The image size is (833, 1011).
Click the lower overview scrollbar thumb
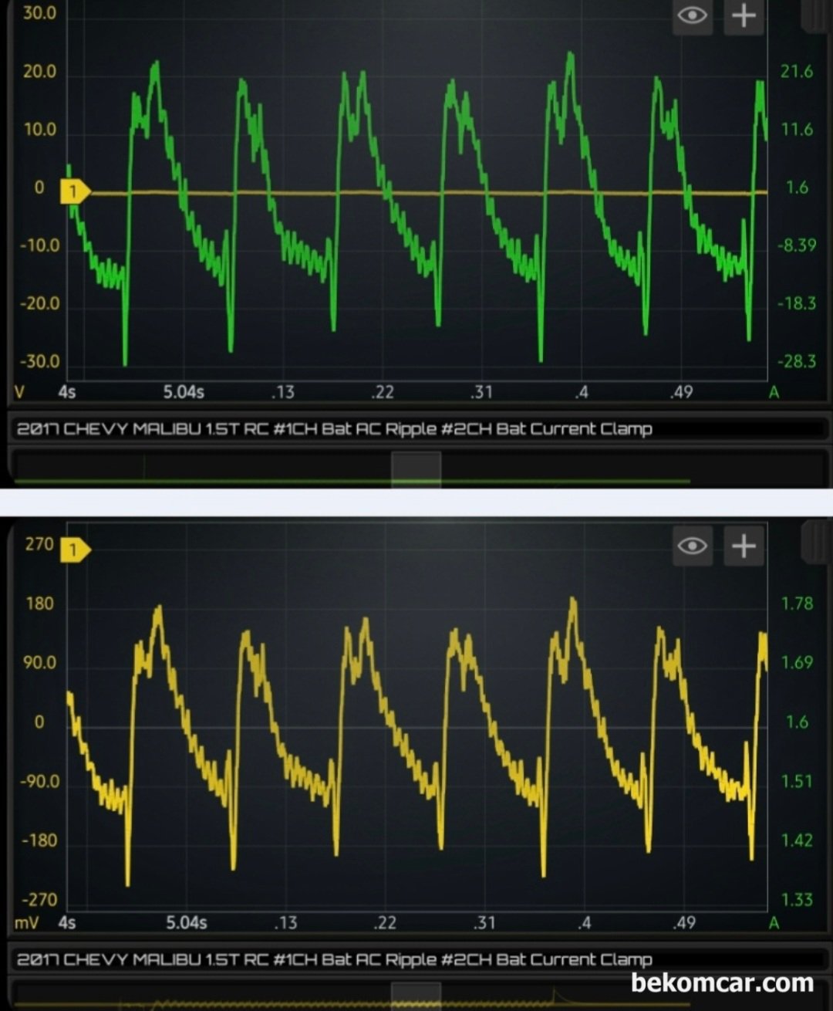coord(416,996)
